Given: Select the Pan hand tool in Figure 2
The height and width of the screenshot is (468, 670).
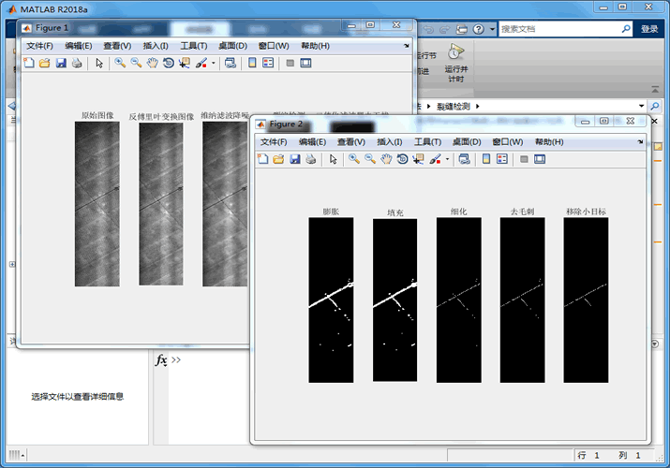Looking at the screenshot, I should (386, 159).
